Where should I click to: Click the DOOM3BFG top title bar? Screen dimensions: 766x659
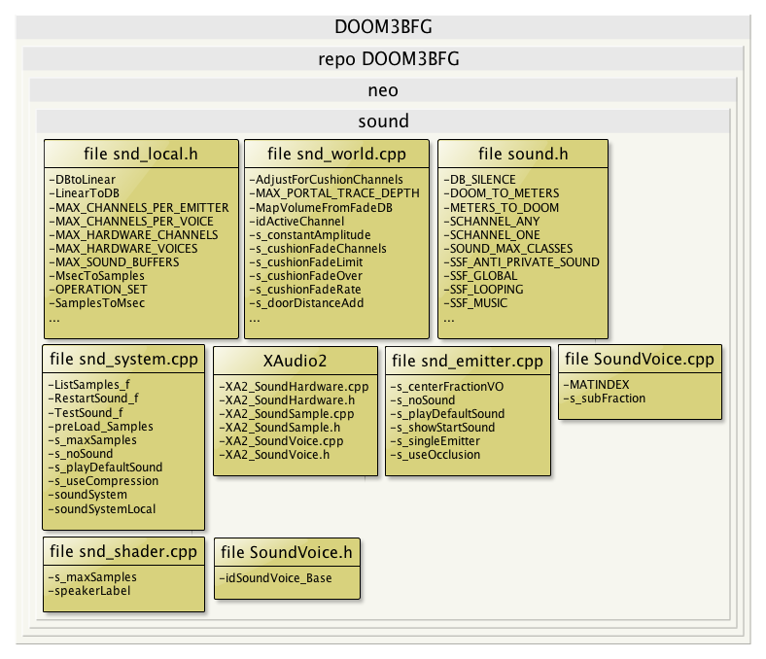[383, 27]
